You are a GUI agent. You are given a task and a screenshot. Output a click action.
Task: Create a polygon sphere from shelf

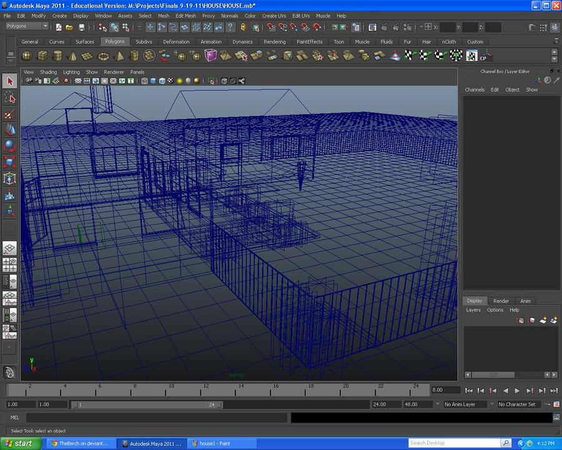[27, 56]
